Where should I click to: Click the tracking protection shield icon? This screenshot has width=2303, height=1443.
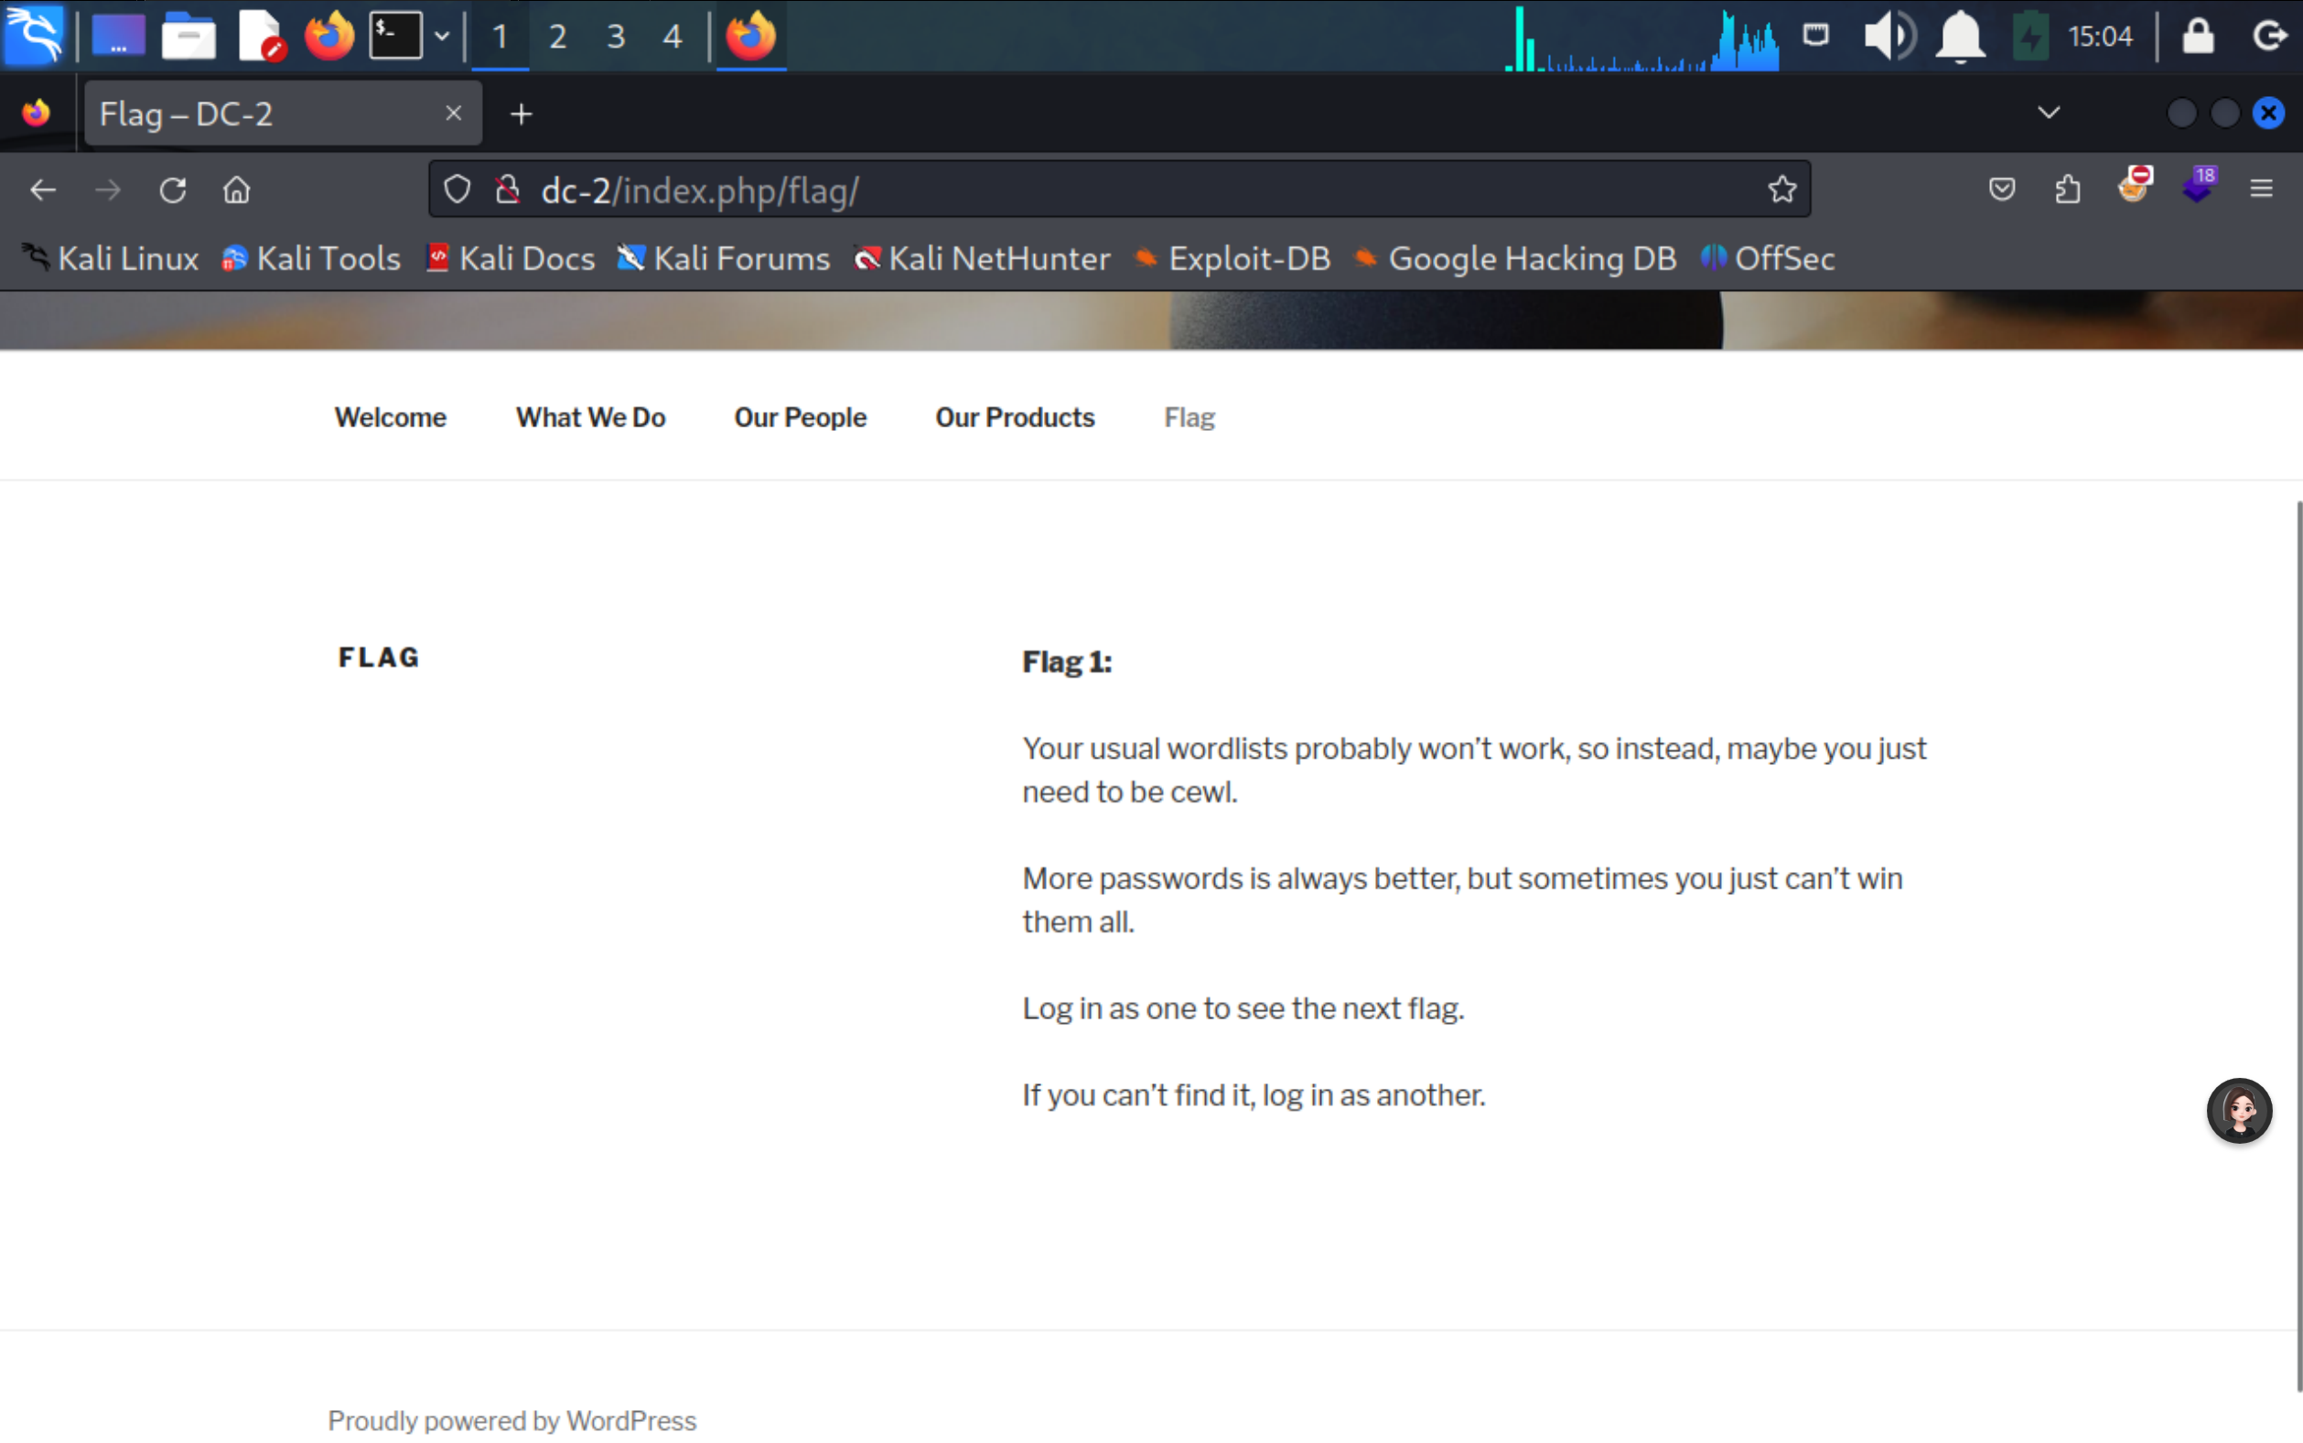tap(457, 190)
